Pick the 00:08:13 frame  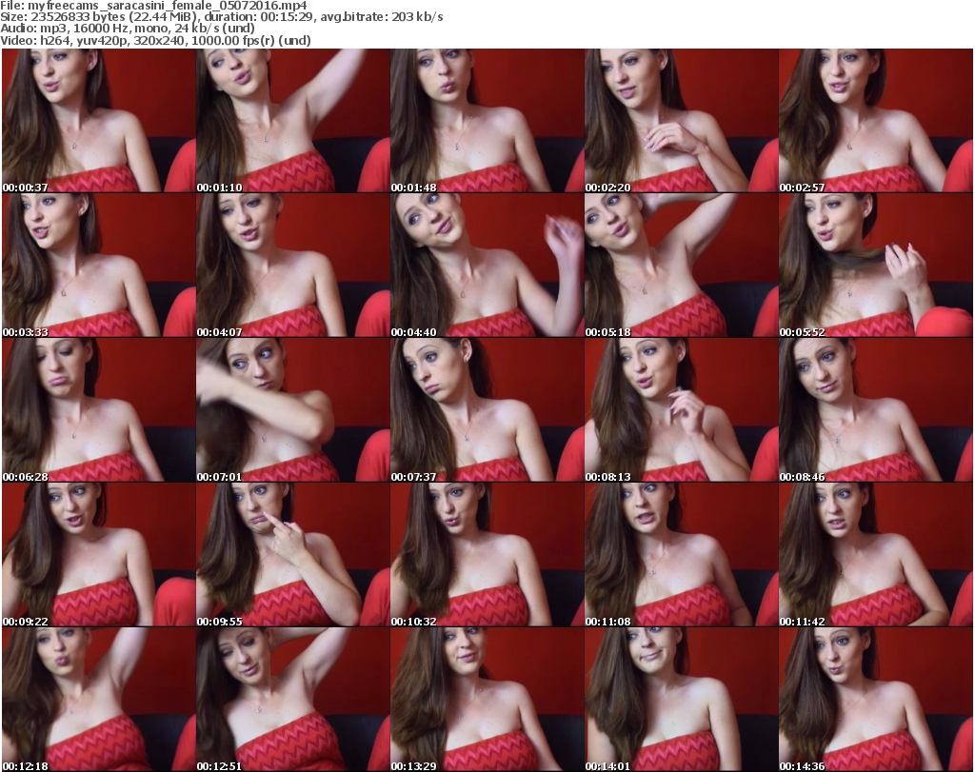click(681, 410)
